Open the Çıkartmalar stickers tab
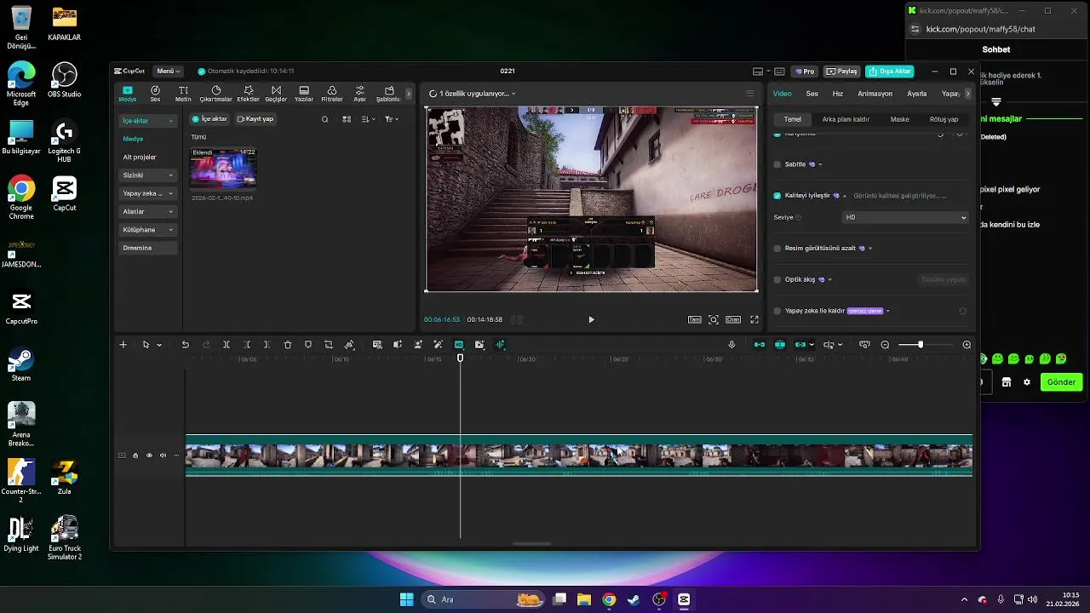 216,94
